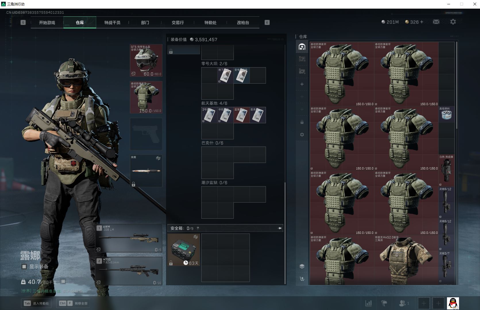Click second empty team slot plus button
The image size is (480, 310).
point(438,303)
